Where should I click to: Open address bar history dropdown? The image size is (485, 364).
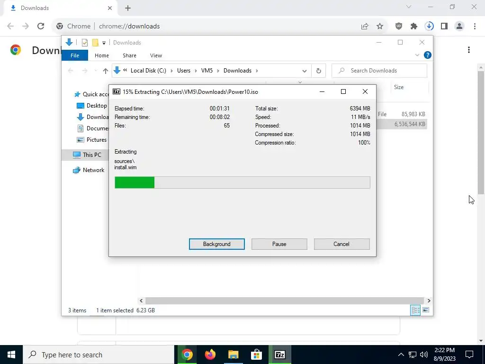[x=305, y=71]
